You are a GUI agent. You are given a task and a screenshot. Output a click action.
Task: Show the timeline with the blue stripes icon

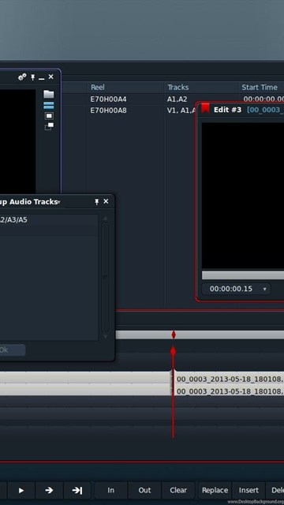pyautogui.click(x=49, y=105)
